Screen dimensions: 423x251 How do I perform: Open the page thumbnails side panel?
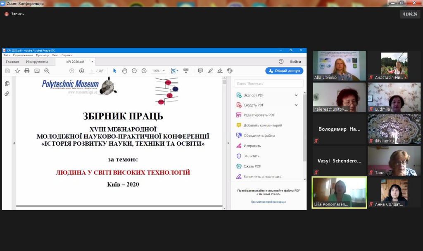click(7, 83)
